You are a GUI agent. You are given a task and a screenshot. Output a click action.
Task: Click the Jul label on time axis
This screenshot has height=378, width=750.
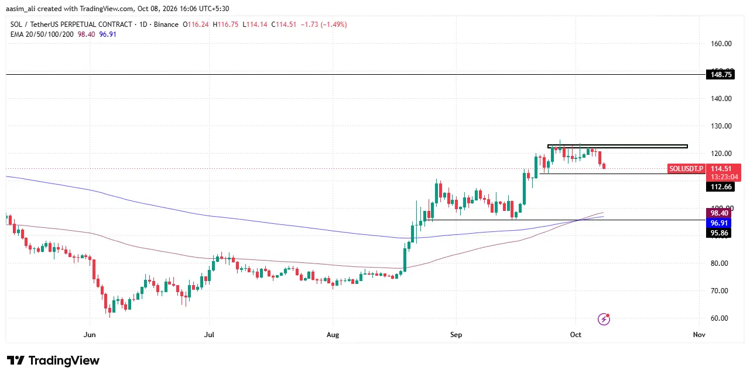pyautogui.click(x=209, y=335)
